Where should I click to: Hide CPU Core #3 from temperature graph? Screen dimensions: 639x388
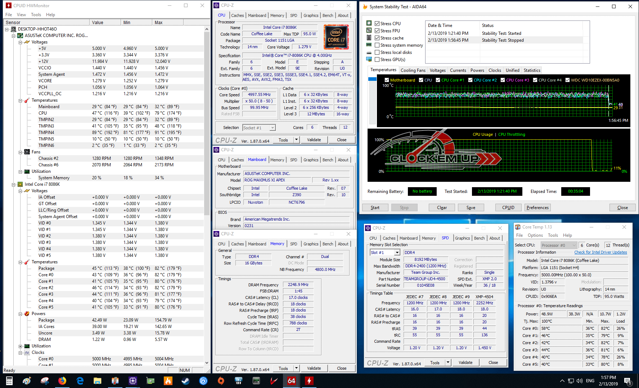pos(503,80)
